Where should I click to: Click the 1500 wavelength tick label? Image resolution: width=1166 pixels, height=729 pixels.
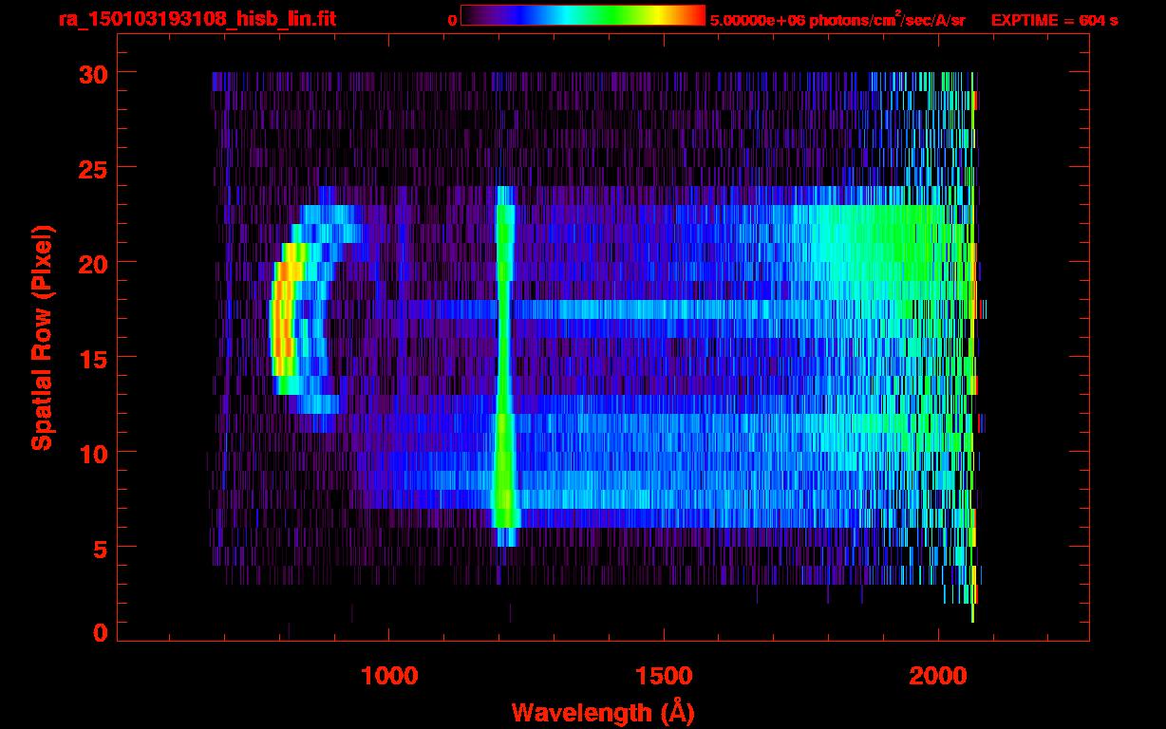[x=664, y=676]
